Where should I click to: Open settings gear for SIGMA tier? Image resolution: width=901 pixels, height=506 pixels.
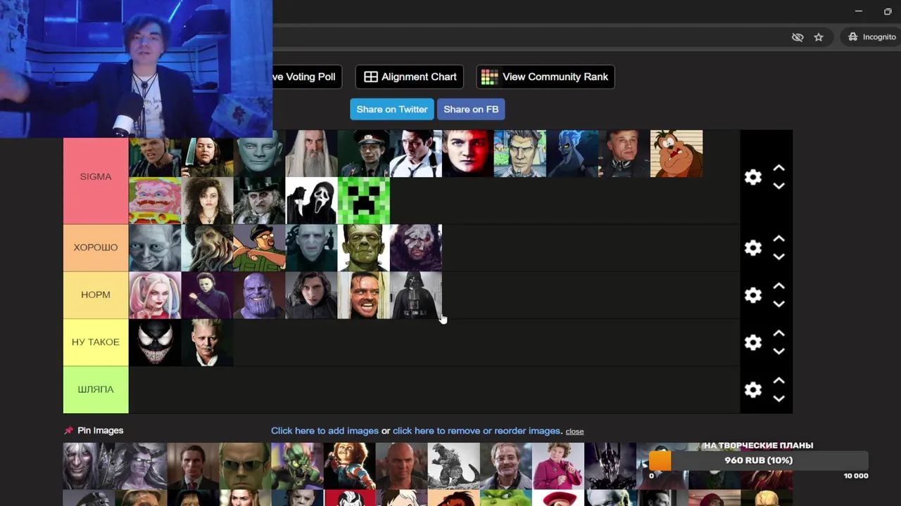753,177
